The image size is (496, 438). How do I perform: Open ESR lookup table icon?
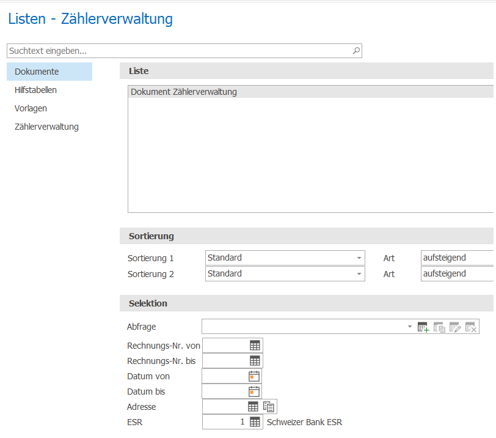pos(255,422)
